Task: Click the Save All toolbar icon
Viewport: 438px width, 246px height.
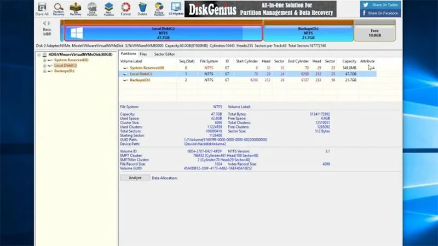Action: [42, 9]
